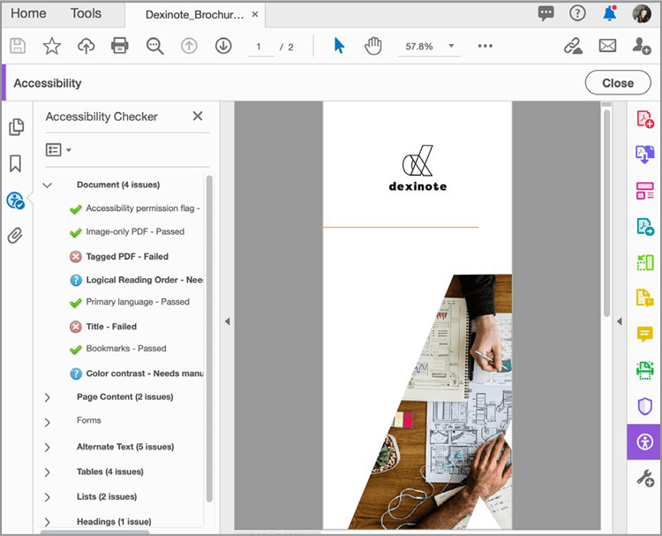Image resolution: width=662 pixels, height=536 pixels.
Task: Click the add person share icon
Action: point(641,46)
